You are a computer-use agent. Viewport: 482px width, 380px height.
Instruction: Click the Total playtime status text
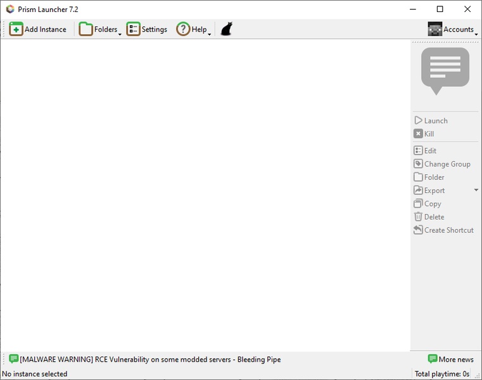coord(441,374)
